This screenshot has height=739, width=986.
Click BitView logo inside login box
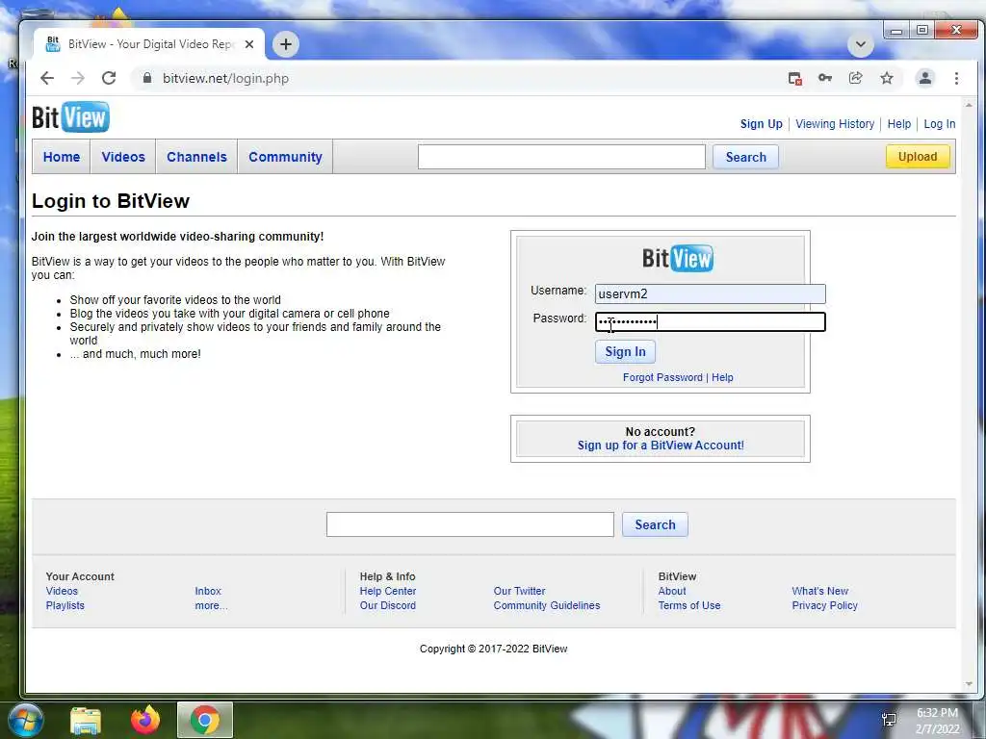[x=677, y=258]
